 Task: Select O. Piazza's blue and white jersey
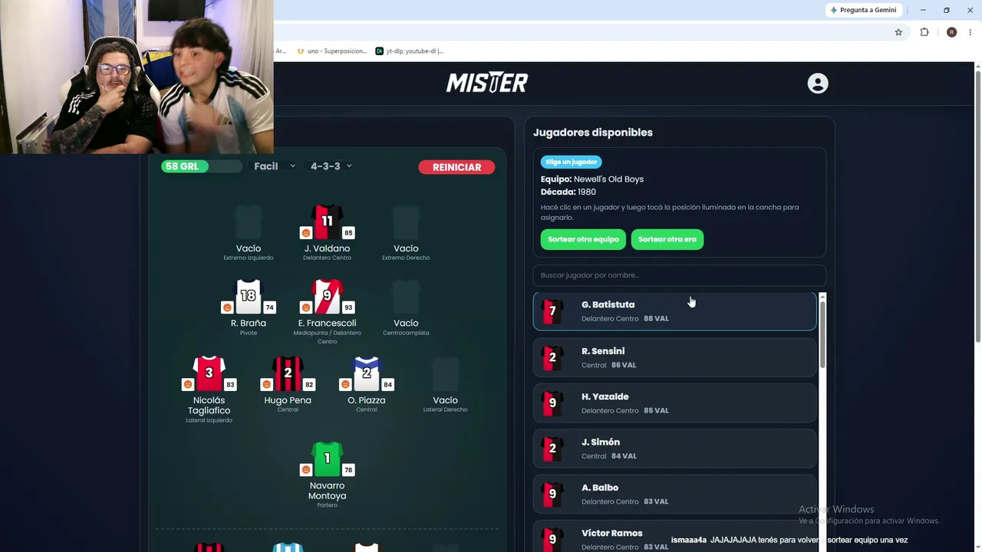(367, 373)
